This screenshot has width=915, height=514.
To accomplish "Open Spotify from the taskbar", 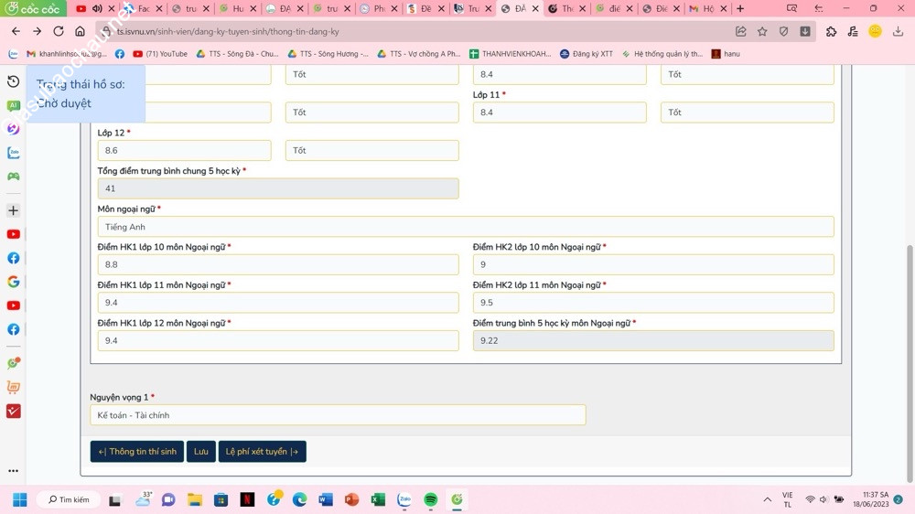I will 430,499.
